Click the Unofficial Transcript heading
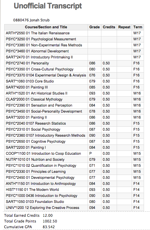The width and height of the screenshot is (150, 230). point(48,6)
